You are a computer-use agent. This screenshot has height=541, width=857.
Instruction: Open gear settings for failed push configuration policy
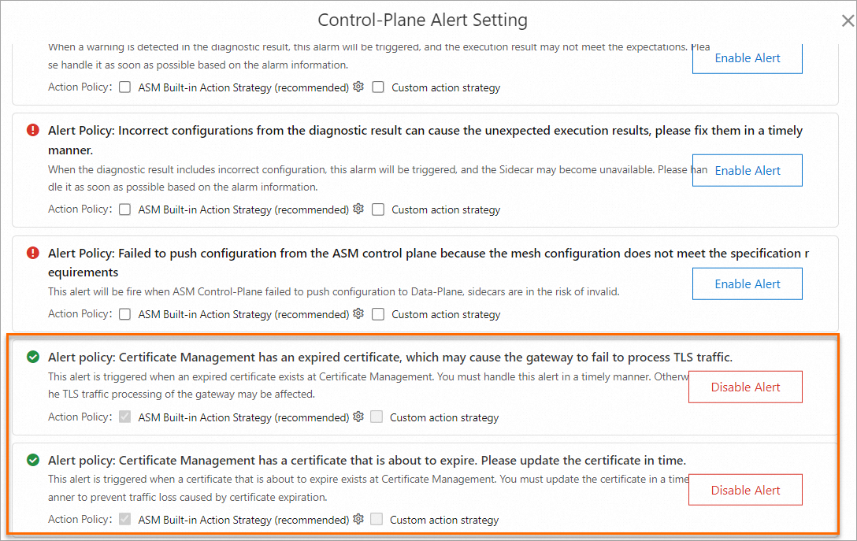pos(358,313)
